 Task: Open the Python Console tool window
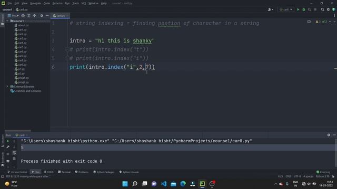pyautogui.click(x=129, y=172)
